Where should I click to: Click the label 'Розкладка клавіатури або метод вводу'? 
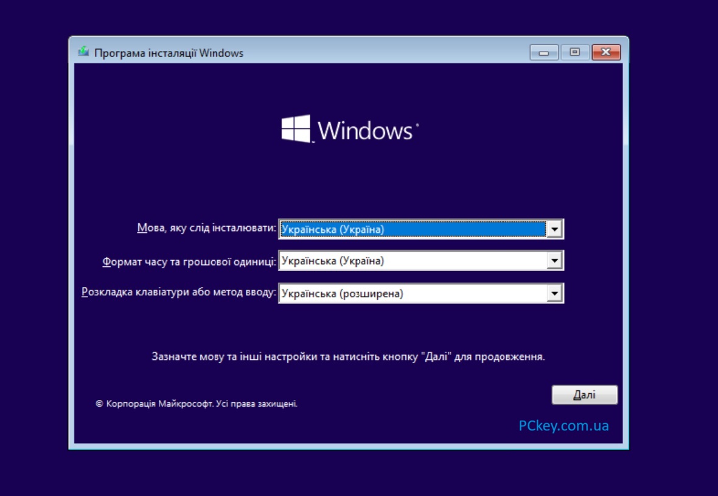click(x=179, y=292)
